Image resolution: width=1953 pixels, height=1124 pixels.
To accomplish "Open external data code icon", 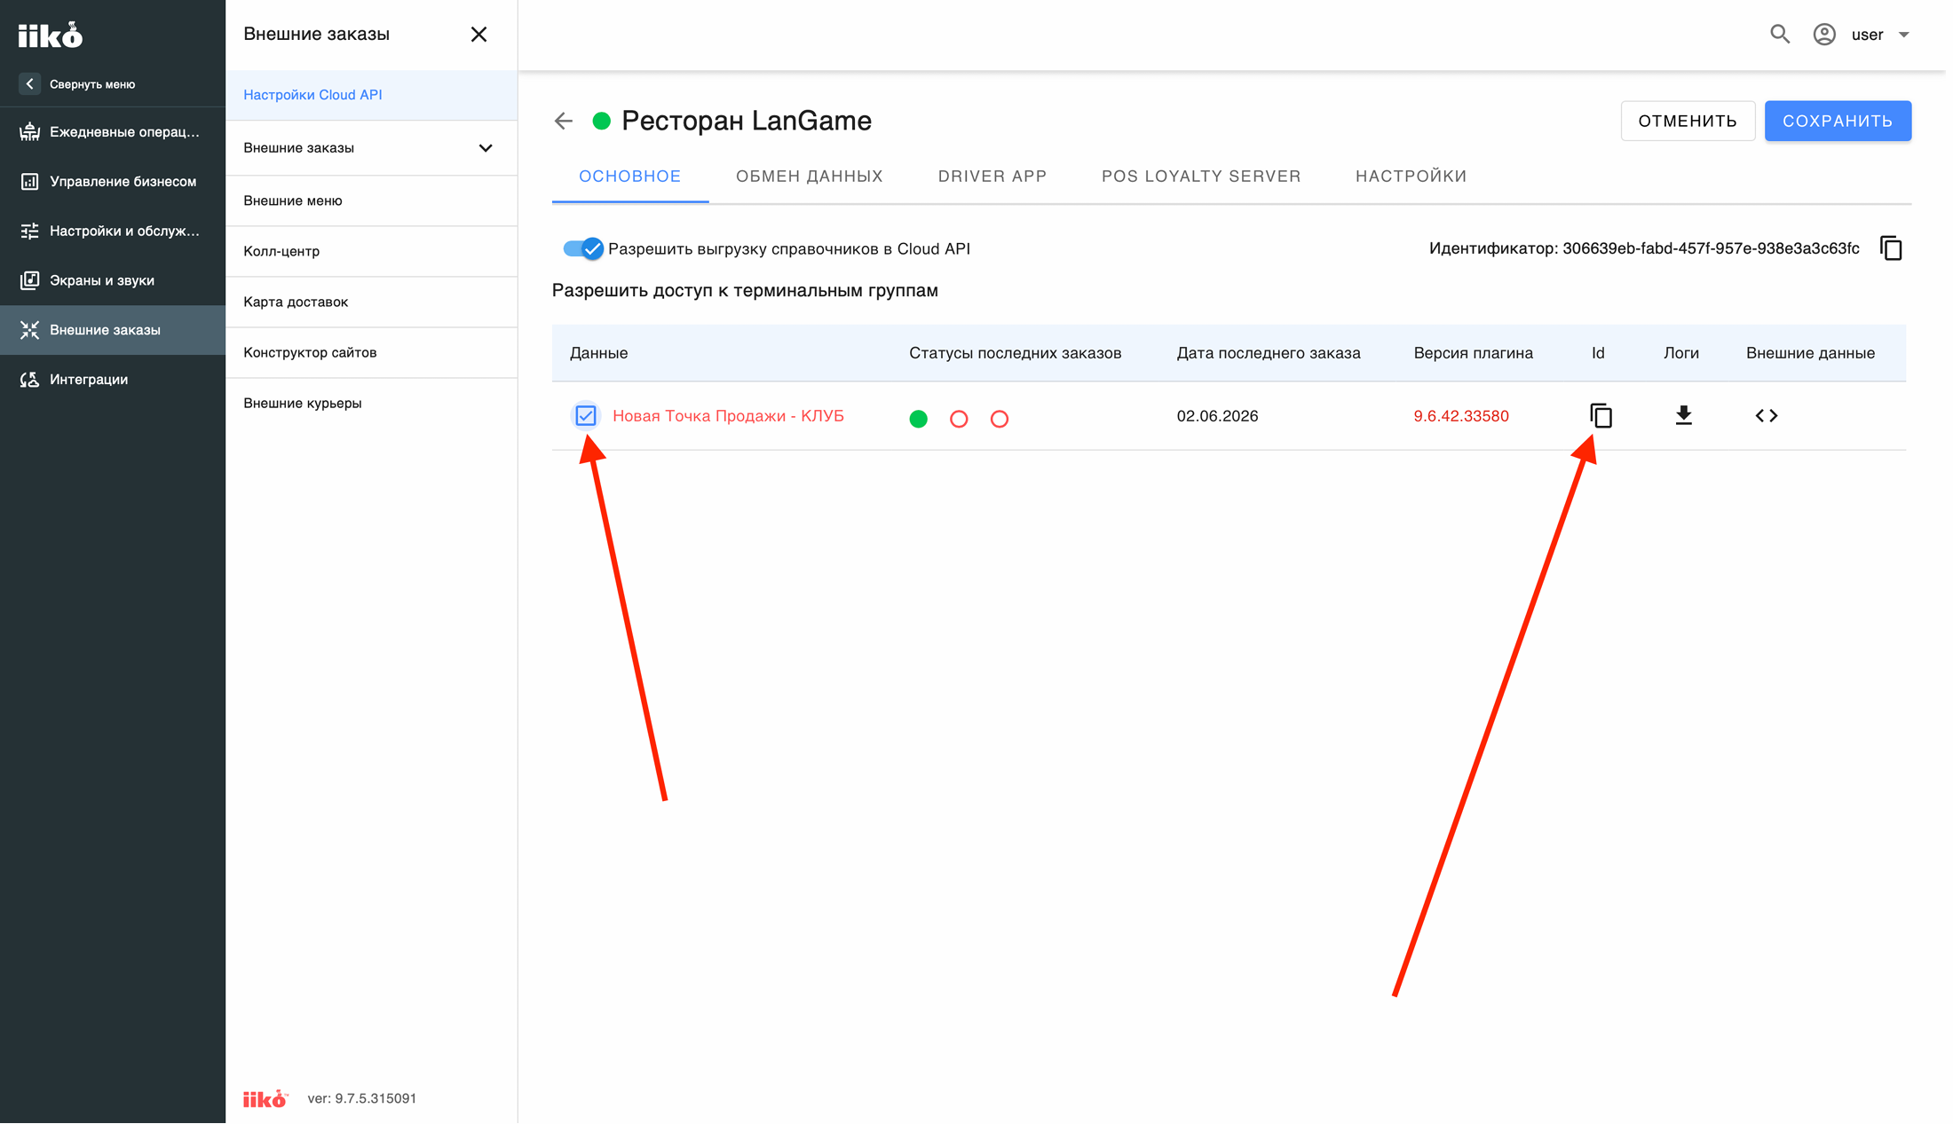I will 1767,415.
